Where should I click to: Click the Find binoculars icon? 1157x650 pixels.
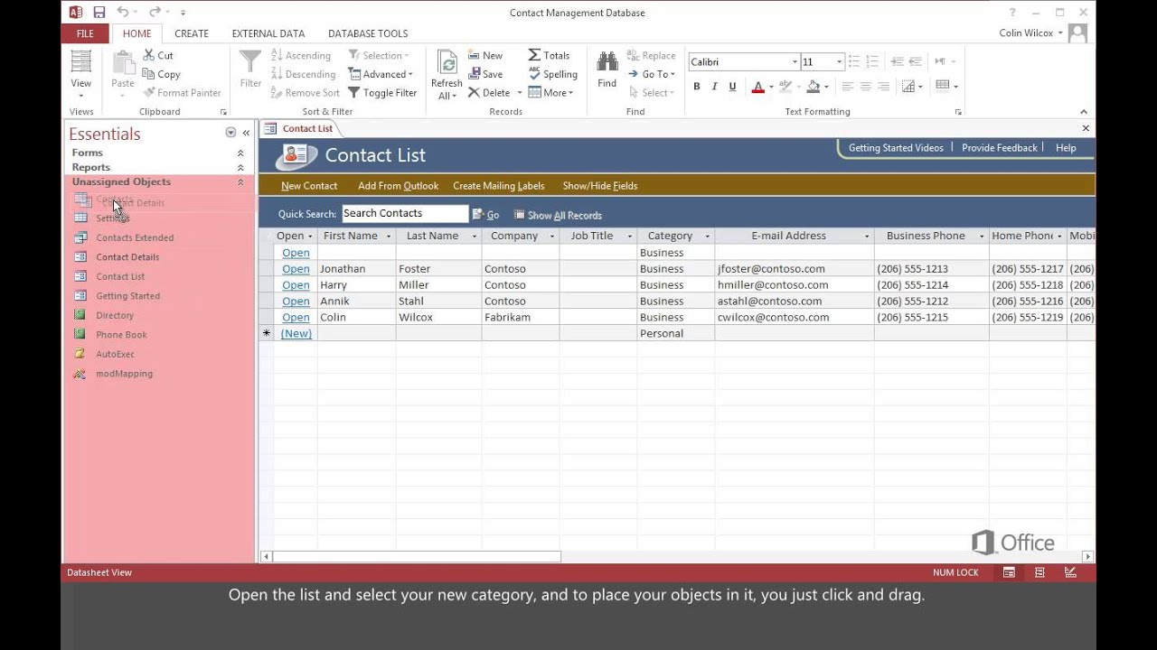[x=607, y=61]
